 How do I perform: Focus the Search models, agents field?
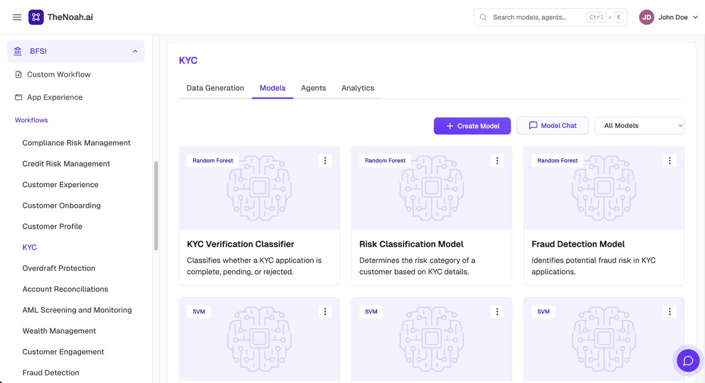pos(550,17)
